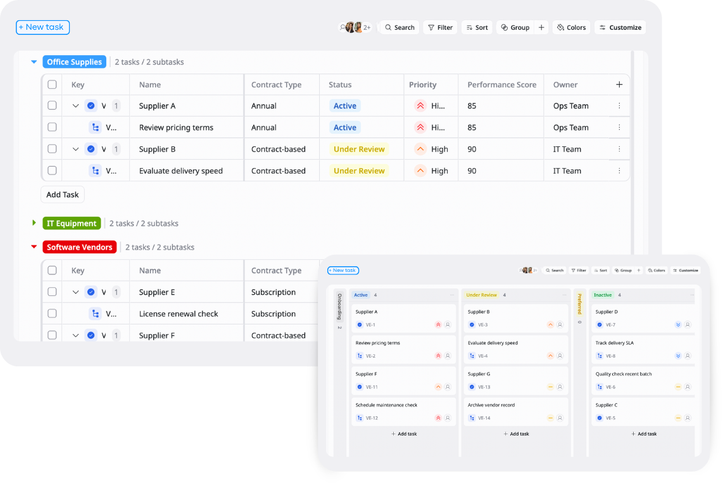Screen dimensions: 723x483
Task: Open Search in the main toolbar
Action: point(399,28)
